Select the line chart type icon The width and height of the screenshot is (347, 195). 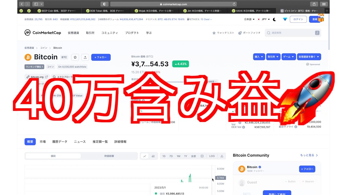145,156
